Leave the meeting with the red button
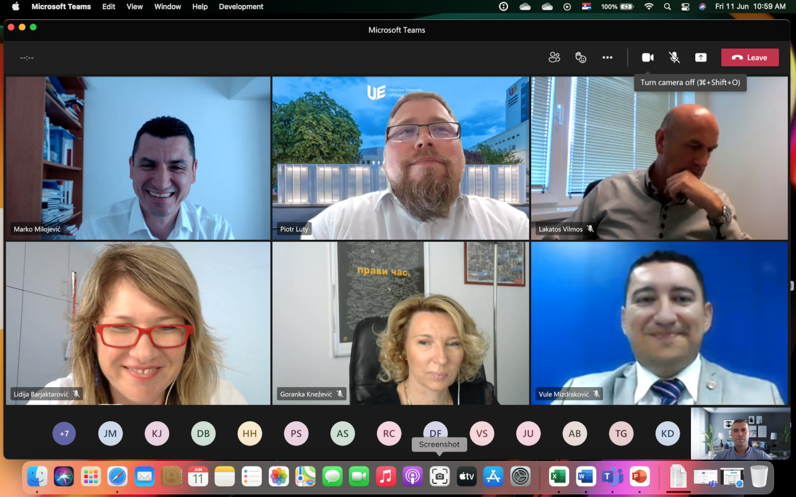796x497 pixels. point(750,58)
